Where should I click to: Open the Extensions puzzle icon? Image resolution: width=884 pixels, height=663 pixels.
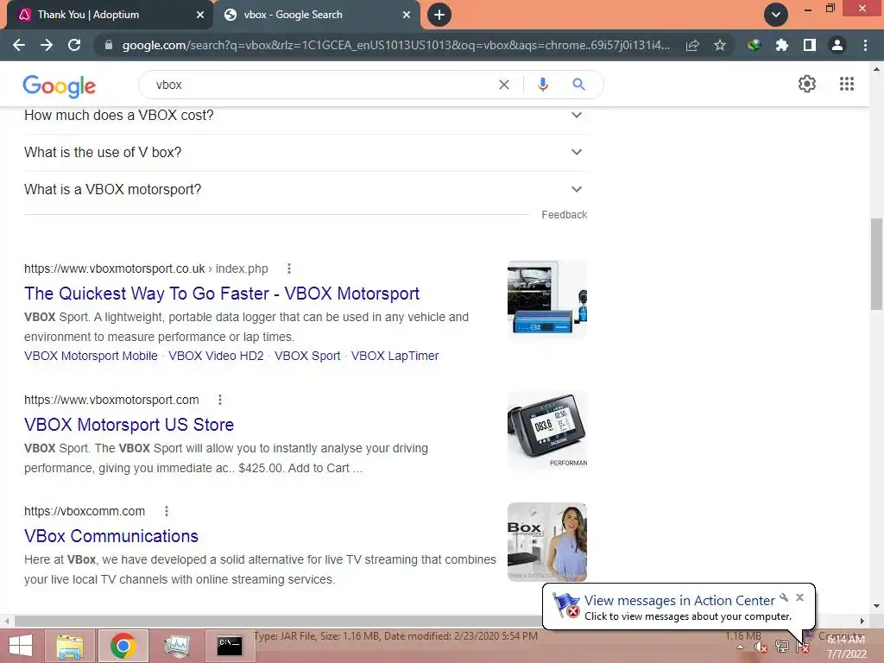[782, 45]
